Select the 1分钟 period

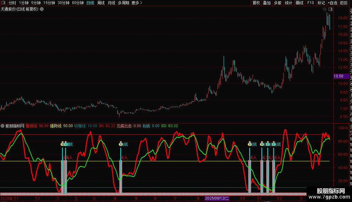(x=24, y=3)
